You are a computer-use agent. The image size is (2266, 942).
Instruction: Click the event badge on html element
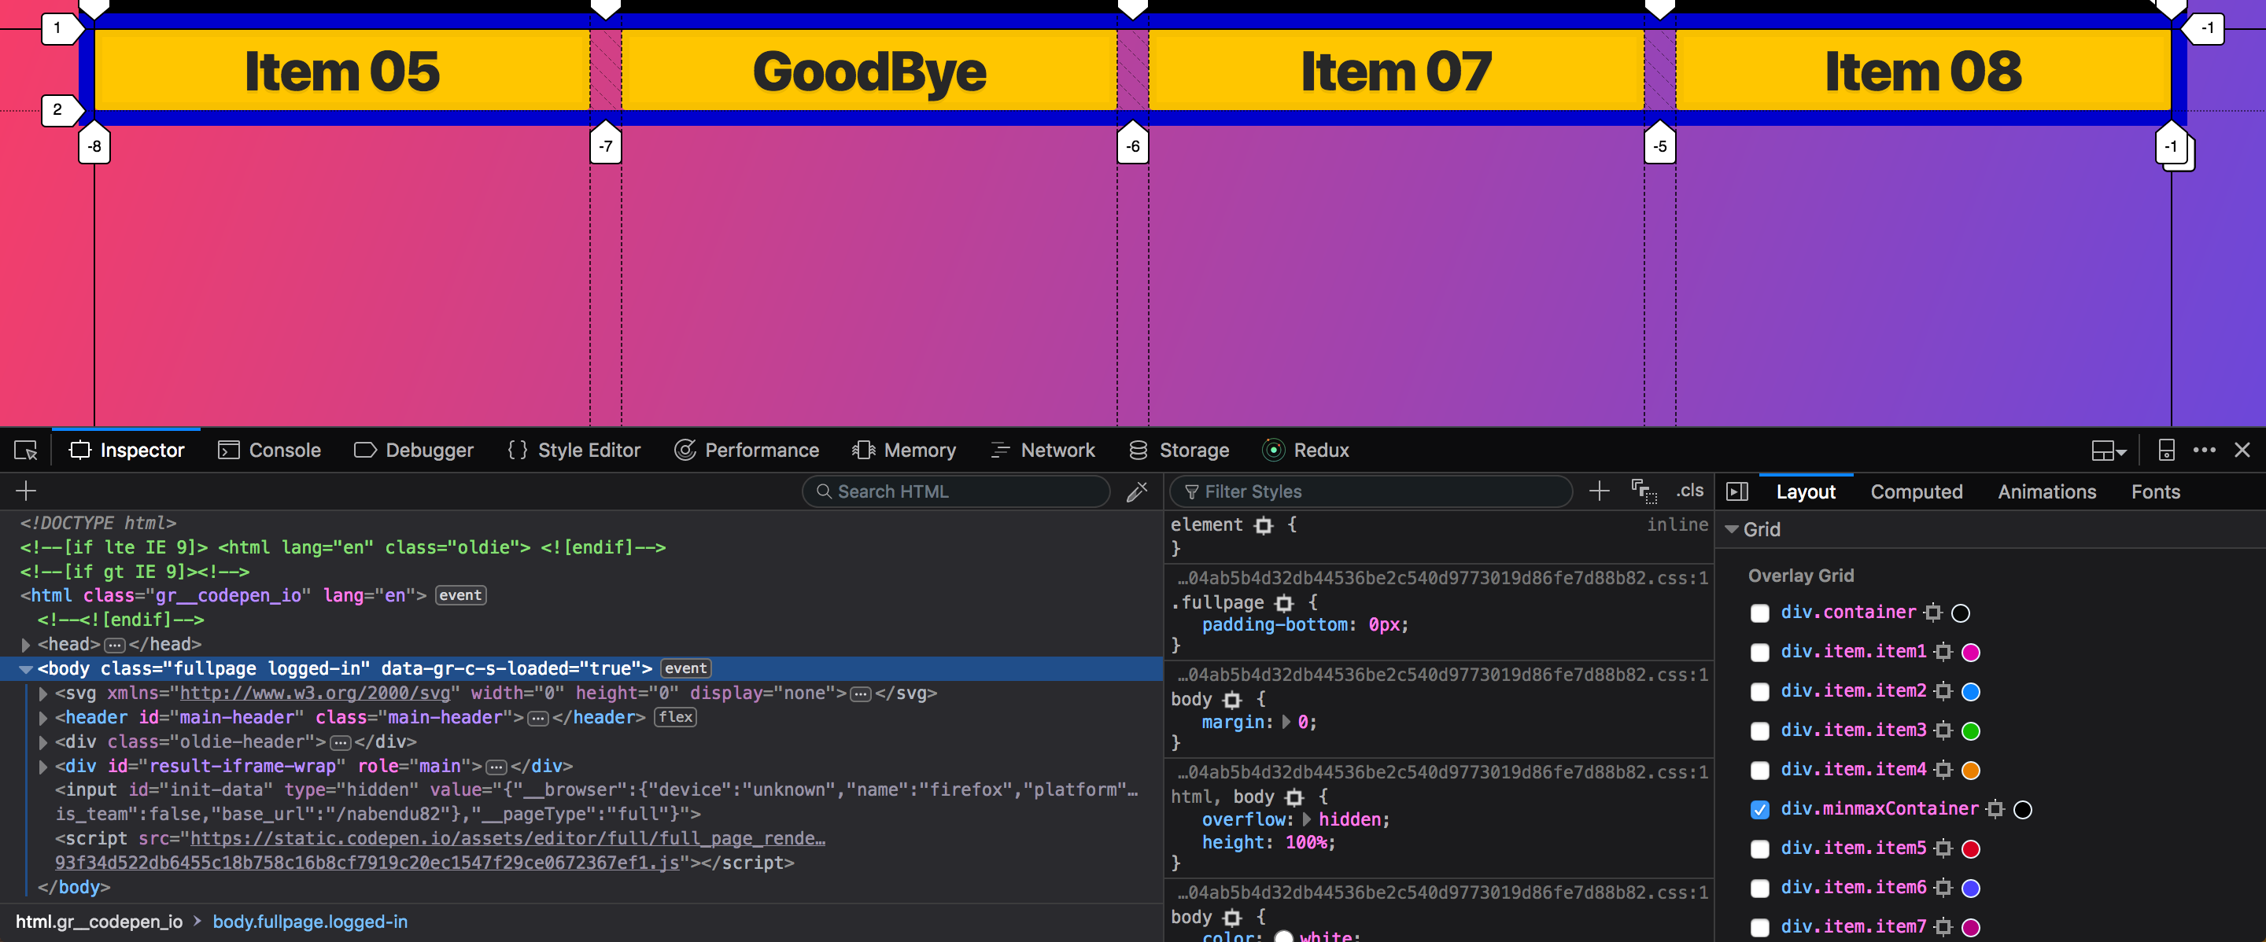(x=460, y=596)
